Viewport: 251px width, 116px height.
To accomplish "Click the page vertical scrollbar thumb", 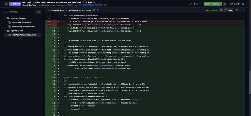I will [250, 82].
